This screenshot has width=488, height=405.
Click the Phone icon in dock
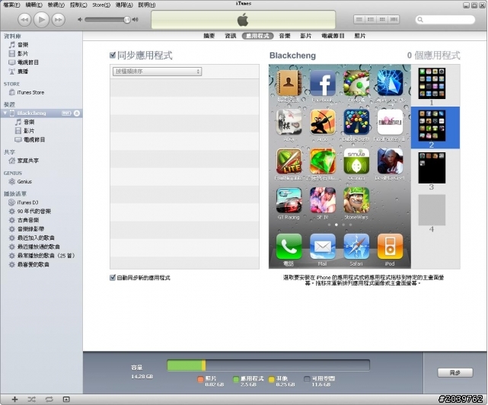(289, 247)
